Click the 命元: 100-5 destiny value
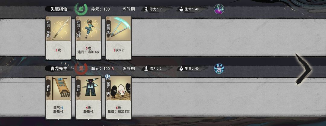The height and width of the screenshot is (126, 326). (x=103, y=68)
